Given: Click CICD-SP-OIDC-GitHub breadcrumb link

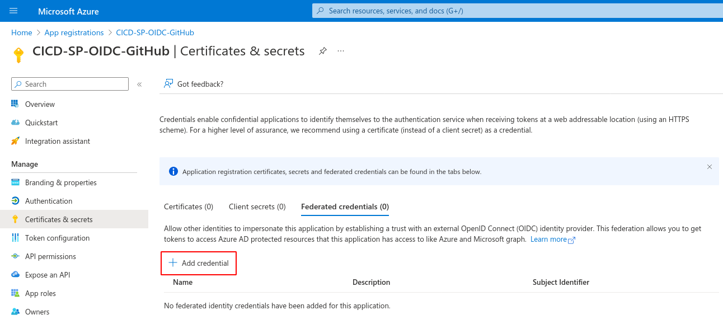Looking at the screenshot, I should coord(155,32).
